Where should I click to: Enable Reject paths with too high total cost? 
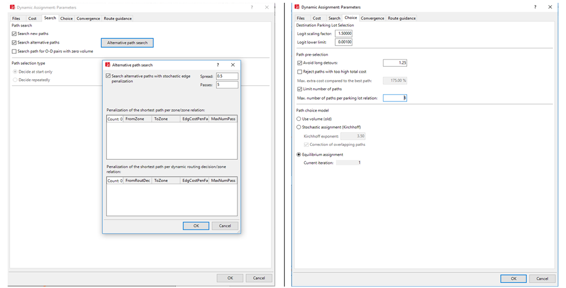coord(300,72)
